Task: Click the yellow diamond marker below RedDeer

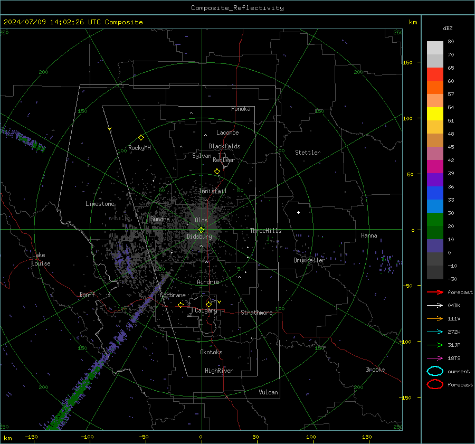Action: 217,172
